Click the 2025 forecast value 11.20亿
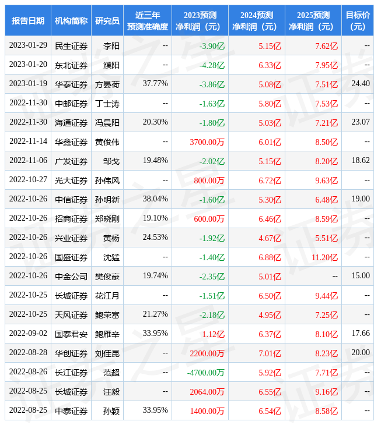Image resolution: width=374 pixels, height=425 pixels. [x=324, y=257]
